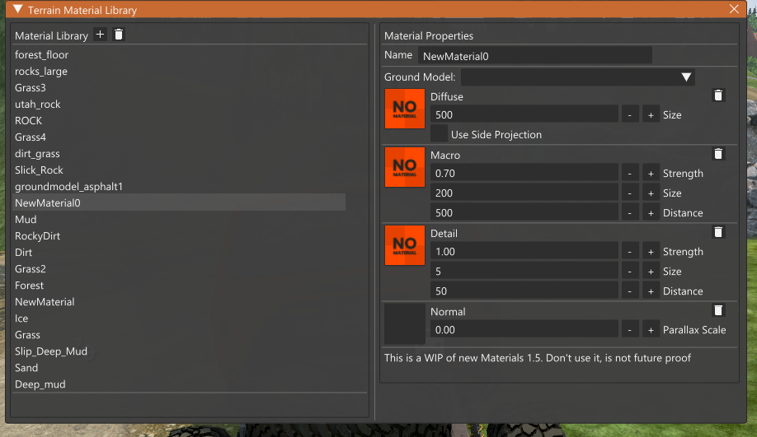
Task: Open the Detail texture thumbnail
Action: pyautogui.click(x=405, y=245)
